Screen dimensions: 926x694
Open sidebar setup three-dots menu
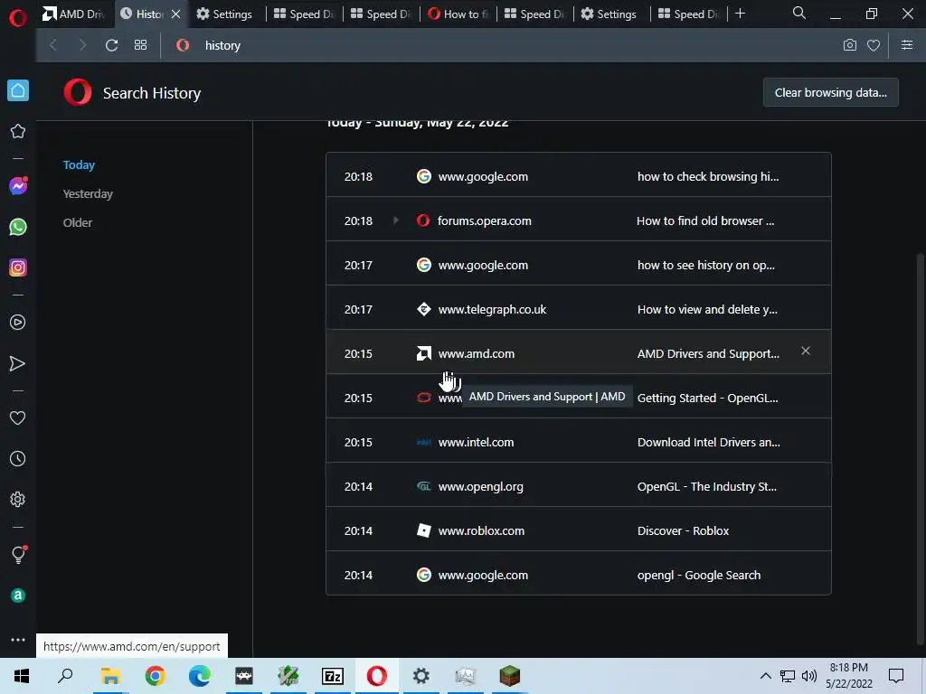18,640
